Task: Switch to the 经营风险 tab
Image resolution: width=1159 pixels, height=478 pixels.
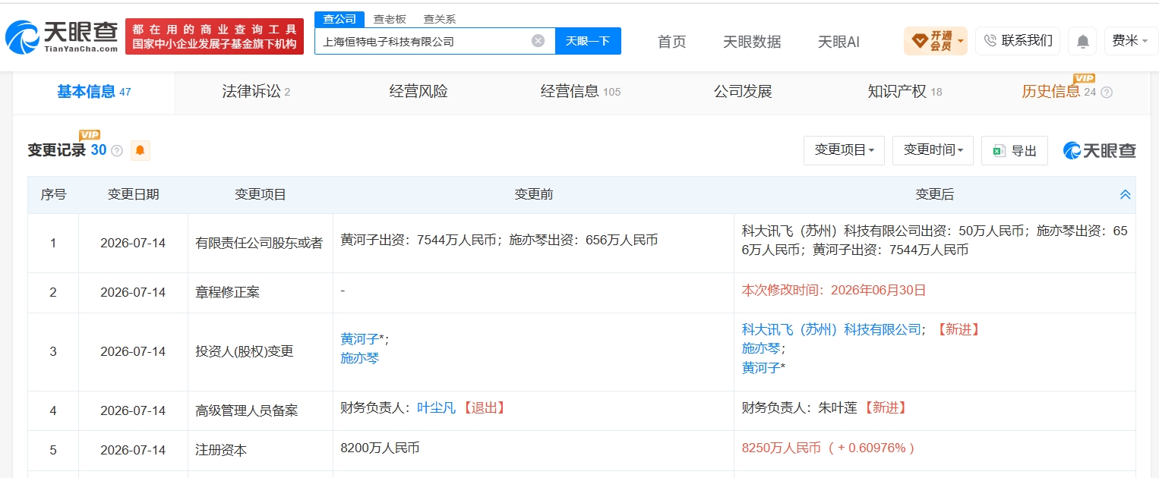Action: click(x=418, y=92)
